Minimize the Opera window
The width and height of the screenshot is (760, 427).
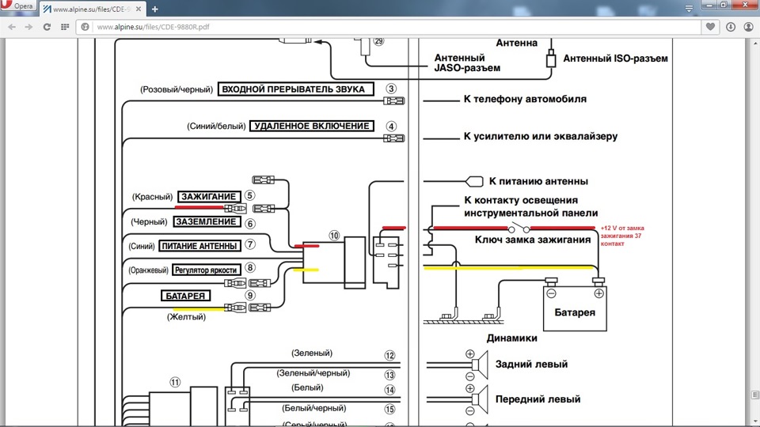pyautogui.click(x=709, y=5)
